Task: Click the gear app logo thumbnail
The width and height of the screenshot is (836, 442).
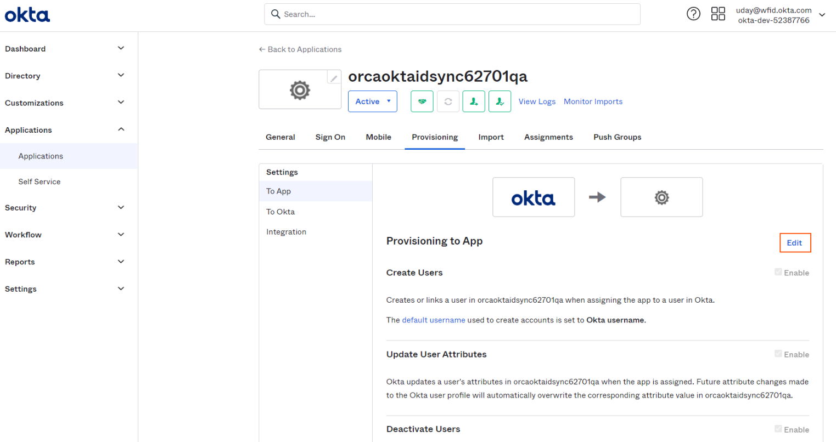Action: click(x=300, y=89)
